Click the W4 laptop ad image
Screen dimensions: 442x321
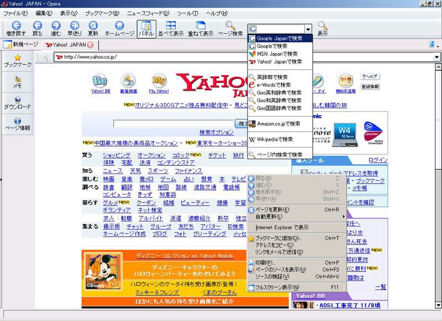[345, 134]
